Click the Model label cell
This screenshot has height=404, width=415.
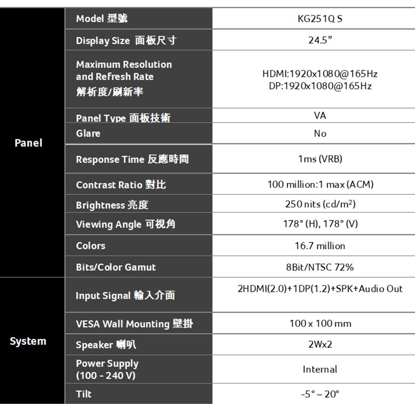click(x=102, y=18)
